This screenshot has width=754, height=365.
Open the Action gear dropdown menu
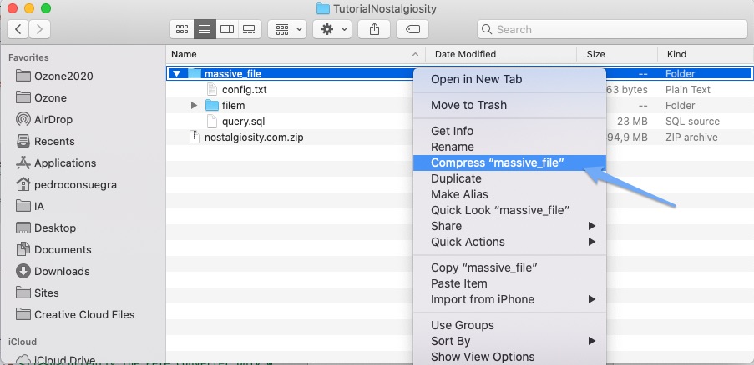(x=331, y=29)
